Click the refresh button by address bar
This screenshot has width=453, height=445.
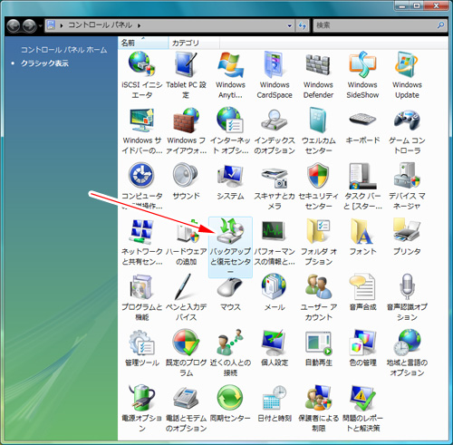point(303,25)
